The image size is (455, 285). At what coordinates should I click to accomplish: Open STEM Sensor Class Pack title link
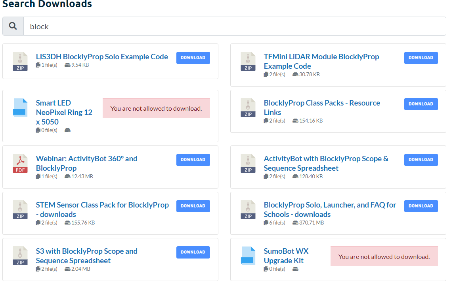pos(102,210)
